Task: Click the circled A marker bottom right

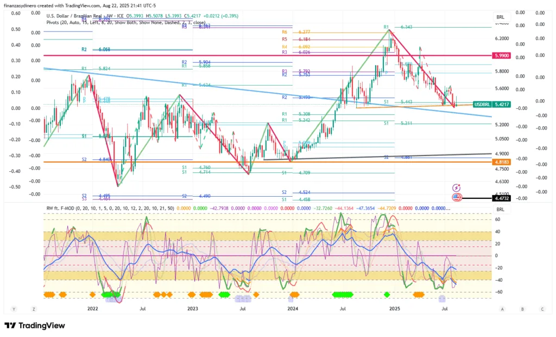Action: (x=502, y=309)
